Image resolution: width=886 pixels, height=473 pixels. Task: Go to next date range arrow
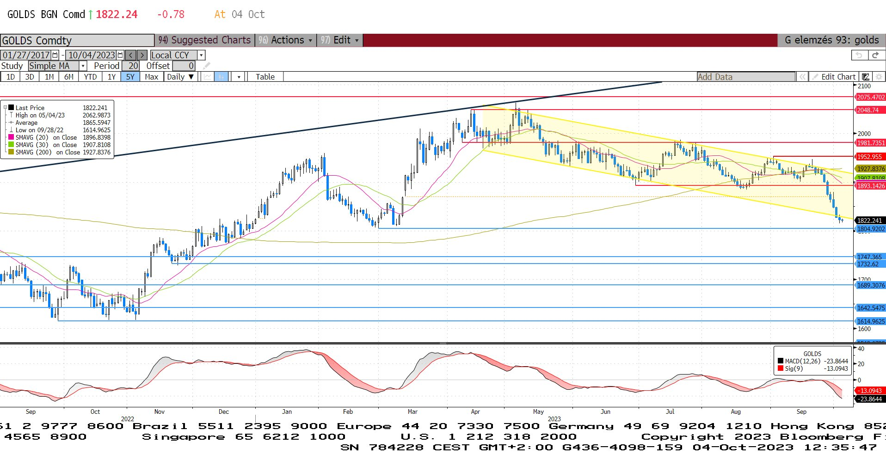(142, 55)
